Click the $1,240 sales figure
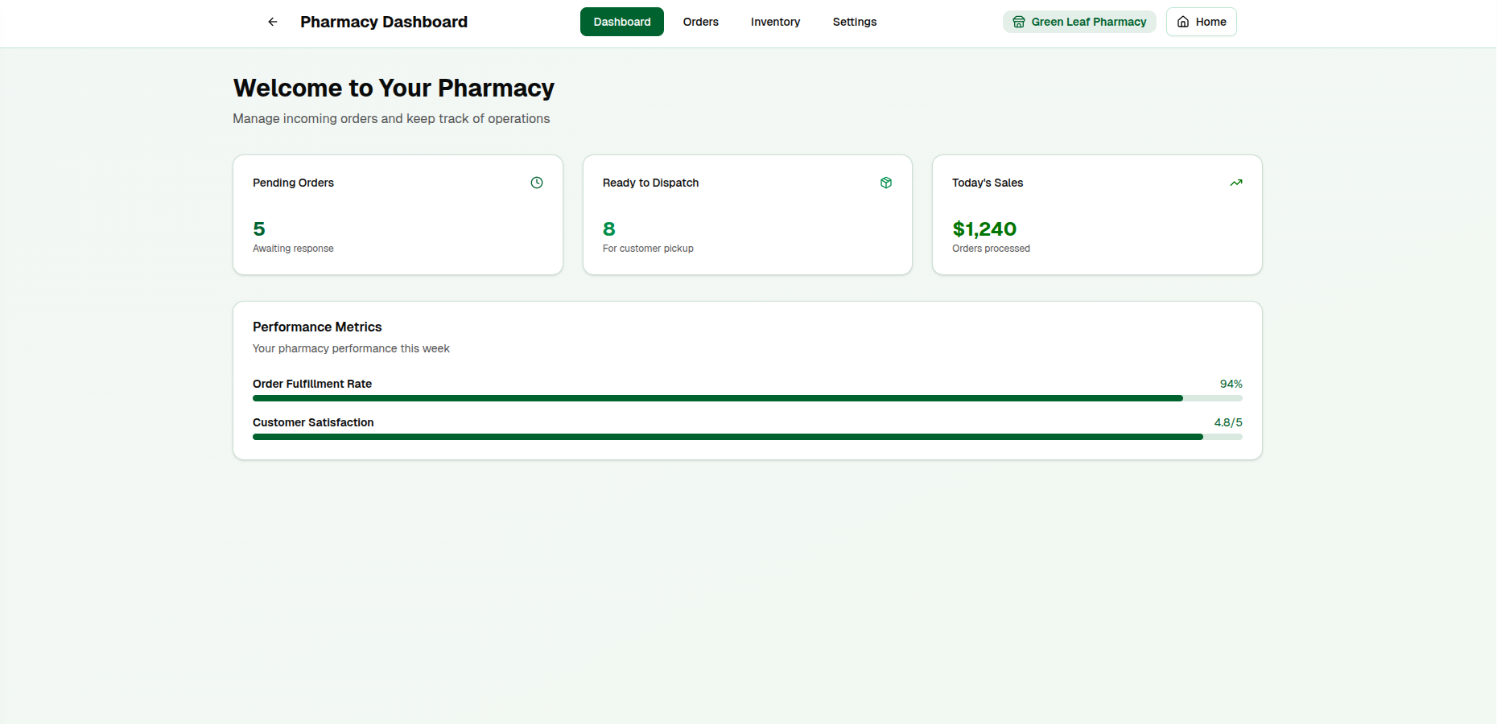 pyautogui.click(x=984, y=229)
